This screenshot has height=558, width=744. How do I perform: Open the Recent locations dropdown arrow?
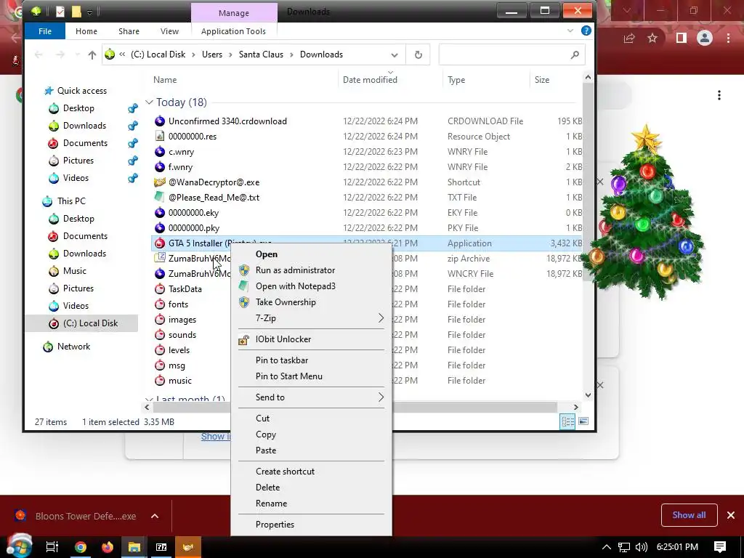point(77,55)
